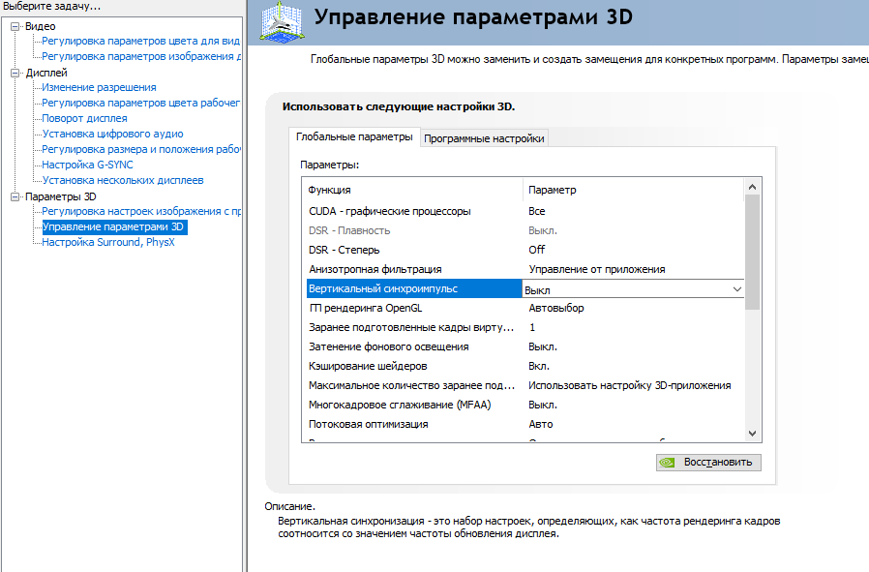Click the Автовыбор value for OpenGL
Image resolution: width=869 pixels, height=572 pixels.
(555, 308)
